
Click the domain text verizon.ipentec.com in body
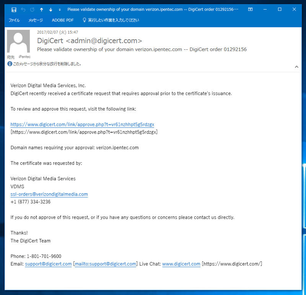coord(117,148)
